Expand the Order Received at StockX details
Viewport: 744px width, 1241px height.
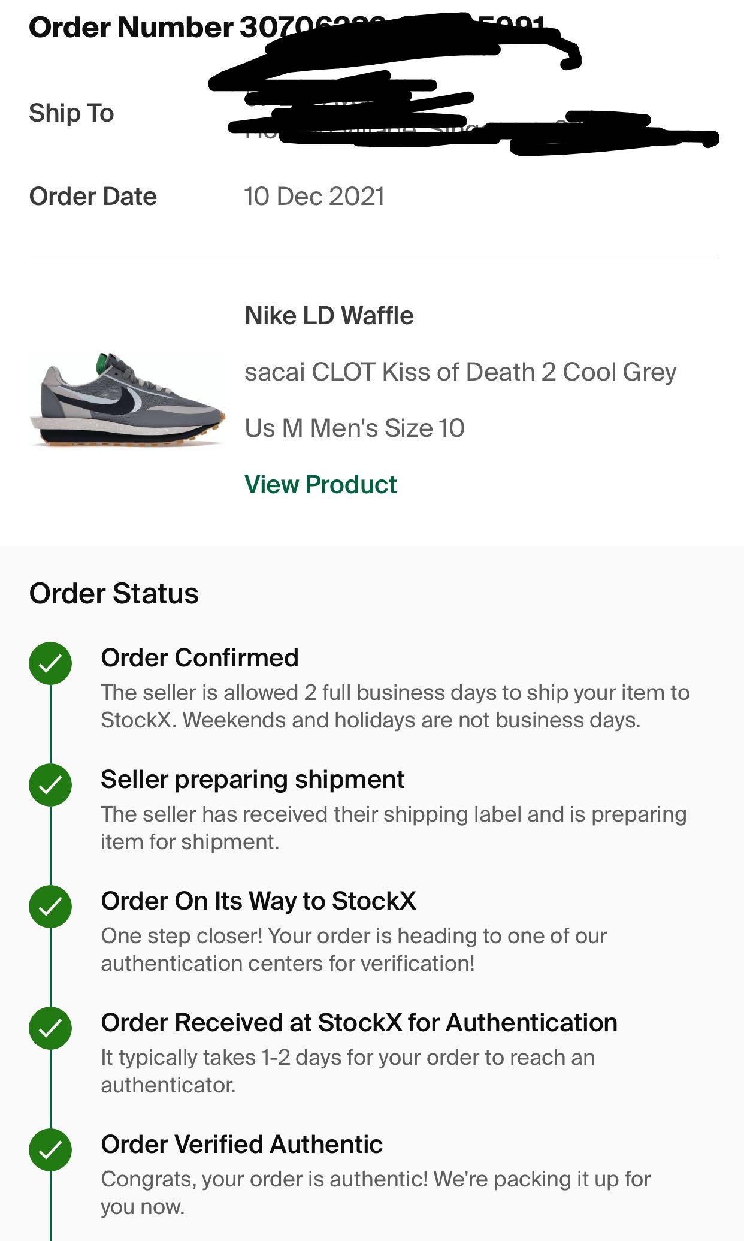coord(359,1023)
